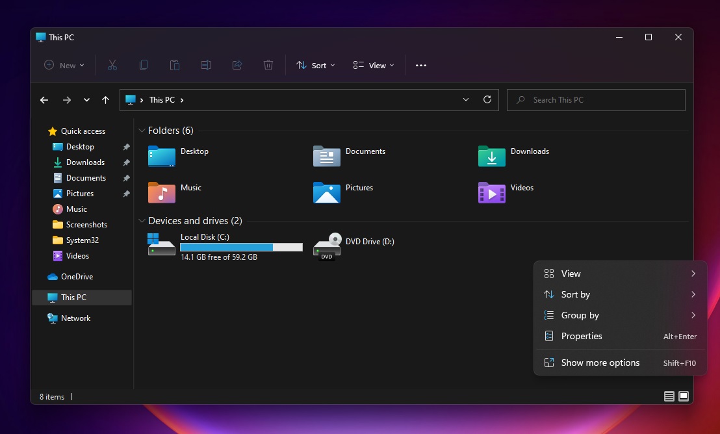
Task: Choose Properties in the context menu
Action: click(621, 336)
